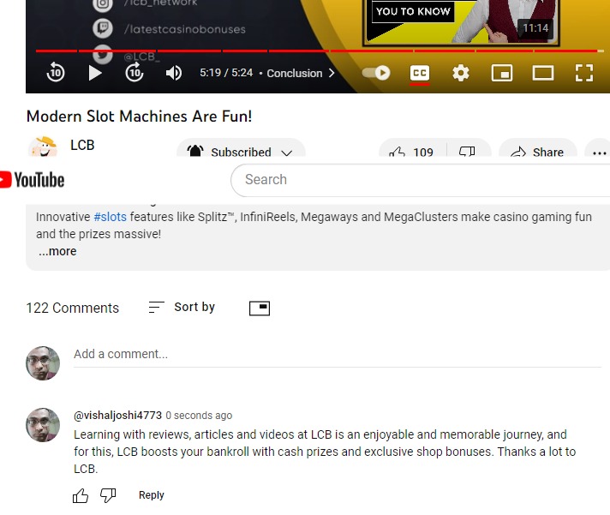Open the #slots hashtag link

(111, 217)
